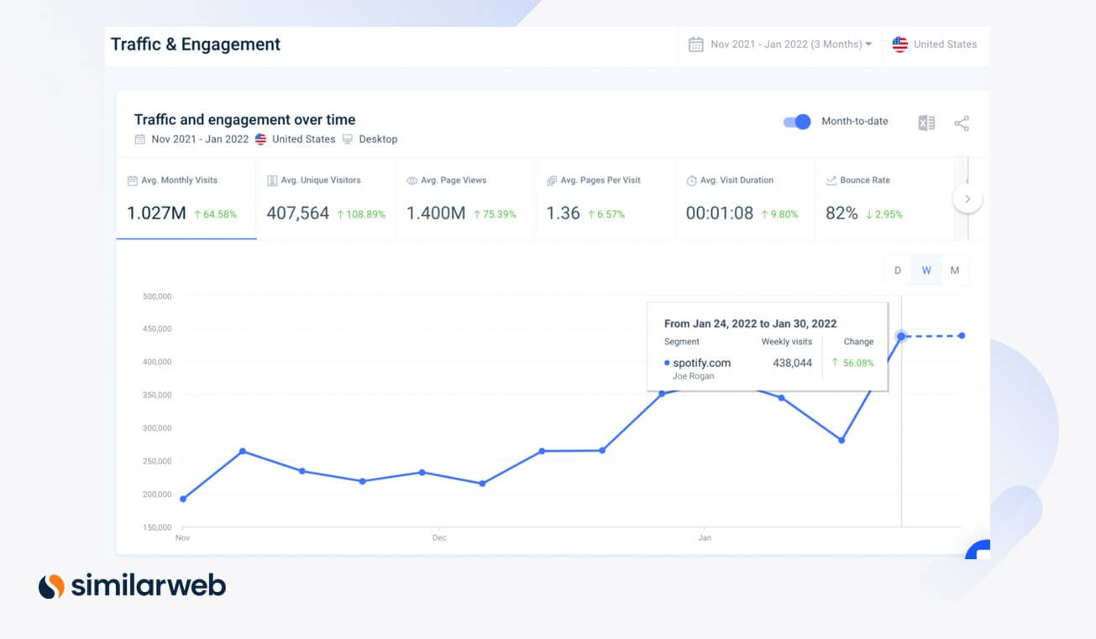Click the Joe Rogan label in tooltip
The image size is (1096, 639).
click(693, 376)
